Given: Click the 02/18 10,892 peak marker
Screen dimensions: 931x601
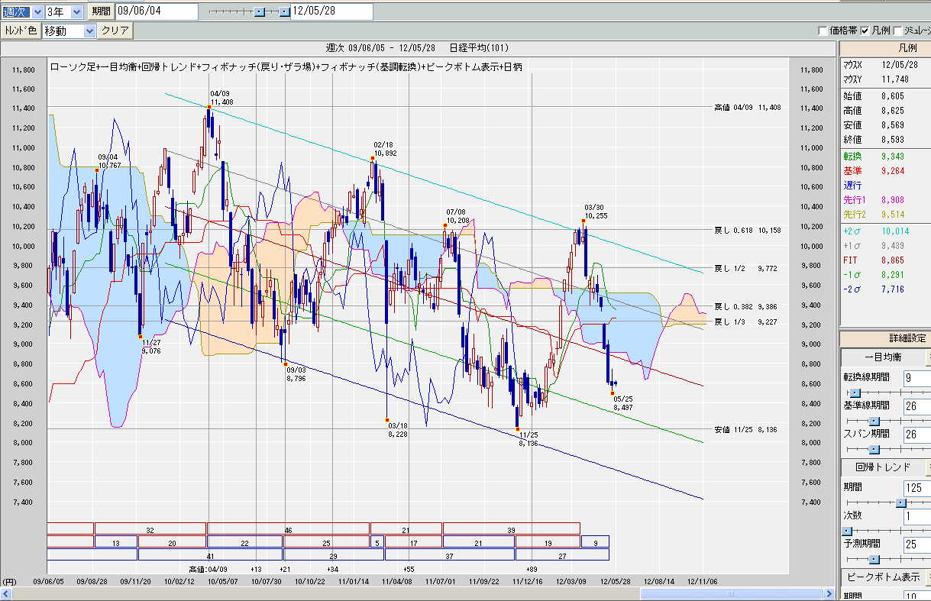Looking at the screenshot, I should (373, 159).
